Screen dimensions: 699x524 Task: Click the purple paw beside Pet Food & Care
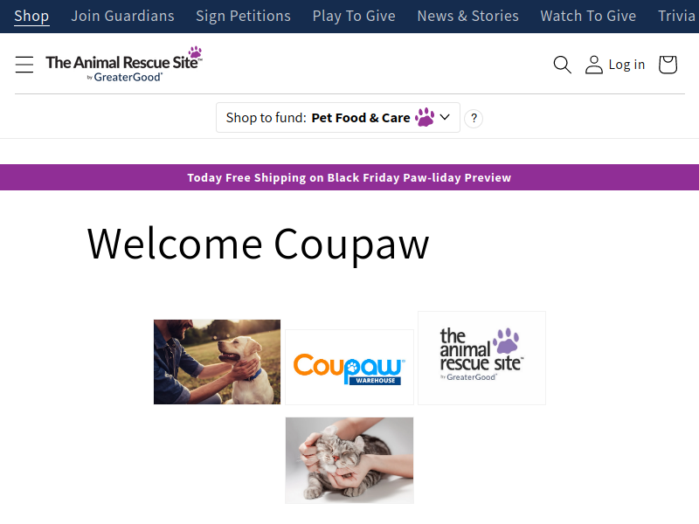[425, 117]
